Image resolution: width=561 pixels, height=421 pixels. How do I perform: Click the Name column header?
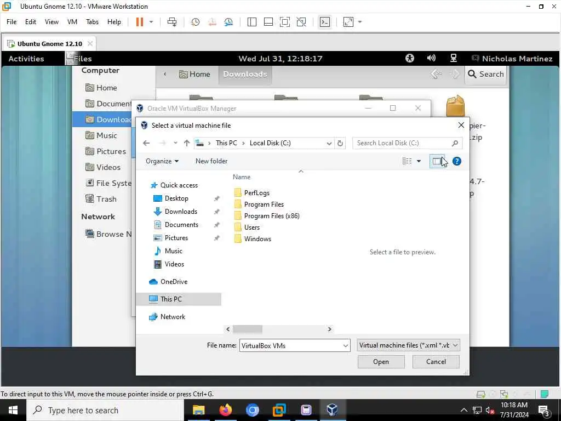(242, 177)
